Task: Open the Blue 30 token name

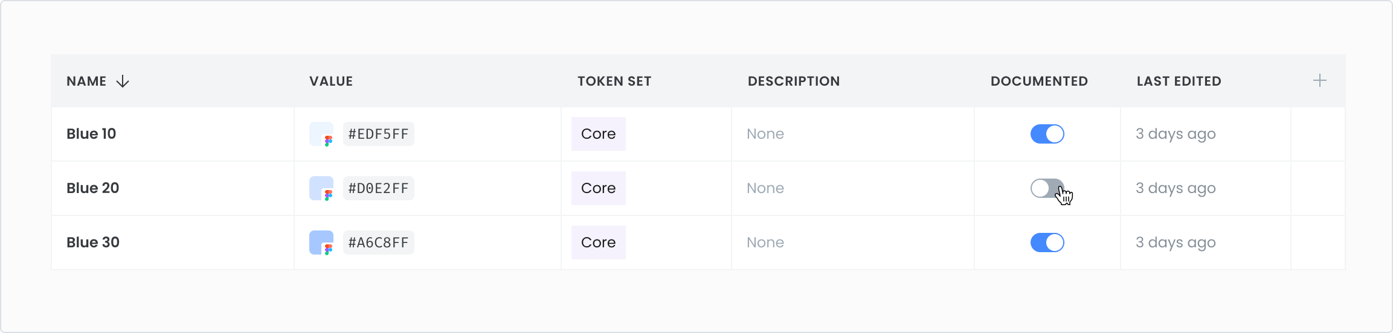Action: coord(93,243)
